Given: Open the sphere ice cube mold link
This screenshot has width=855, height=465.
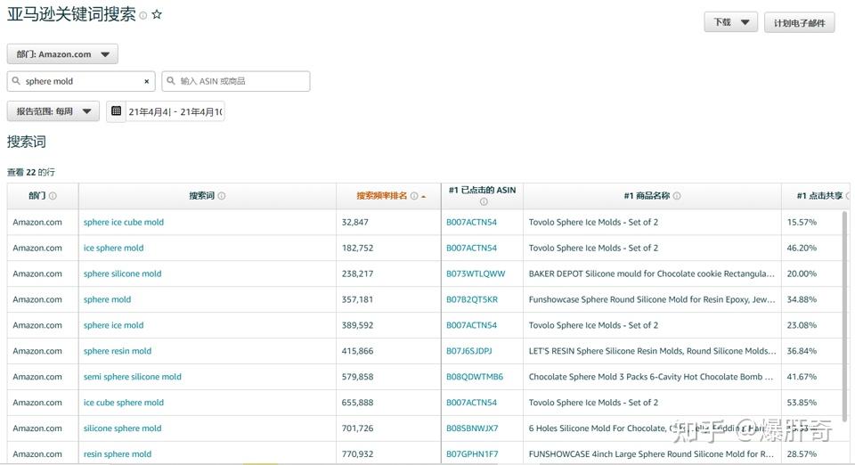Looking at the screenshot, I should (123, 222).
